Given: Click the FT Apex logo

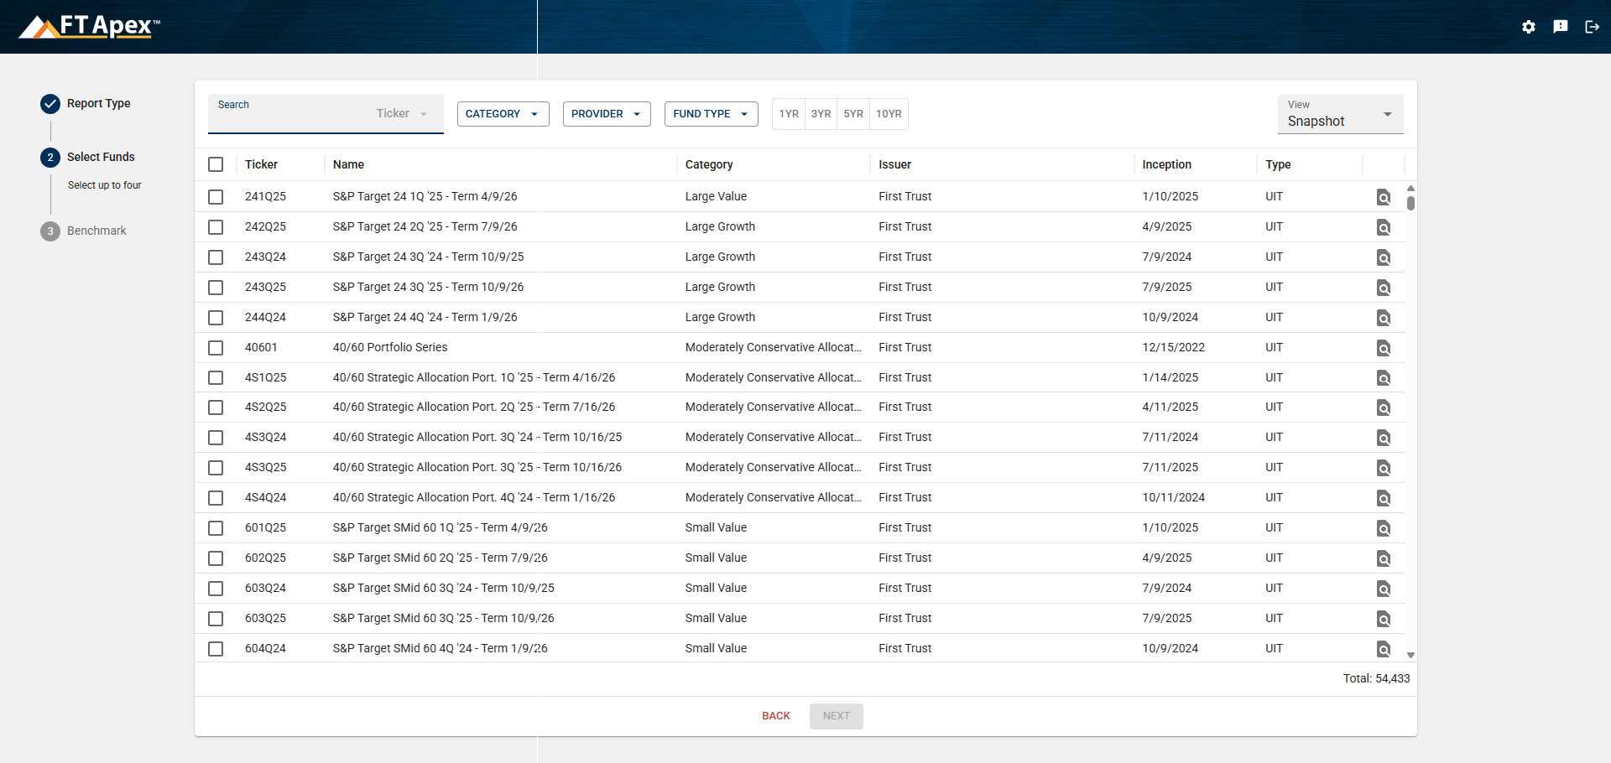Looking at the screenshot, I should pos(90,27).
